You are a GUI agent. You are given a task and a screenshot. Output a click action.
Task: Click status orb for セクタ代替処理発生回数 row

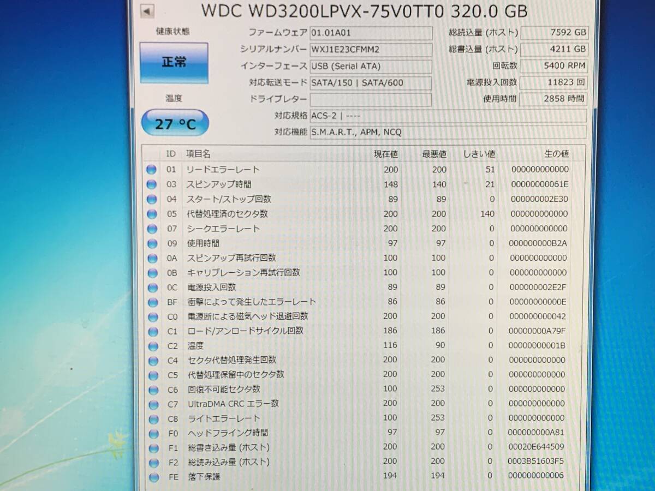click(x=152, y=361)
